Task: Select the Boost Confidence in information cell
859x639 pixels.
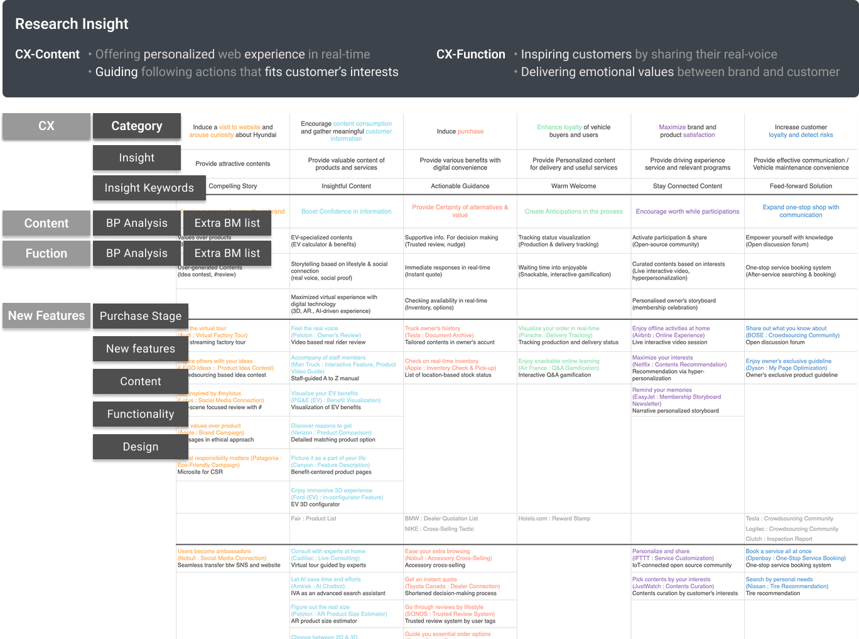Action: click(346, 212)
